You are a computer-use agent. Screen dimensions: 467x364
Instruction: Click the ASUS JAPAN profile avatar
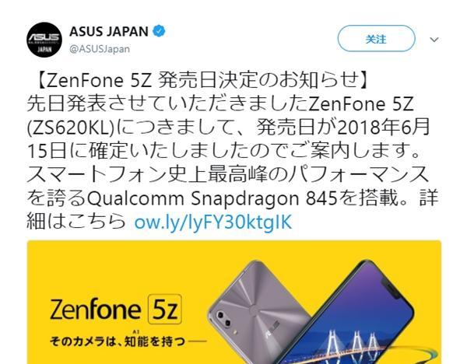pos(44,40)
